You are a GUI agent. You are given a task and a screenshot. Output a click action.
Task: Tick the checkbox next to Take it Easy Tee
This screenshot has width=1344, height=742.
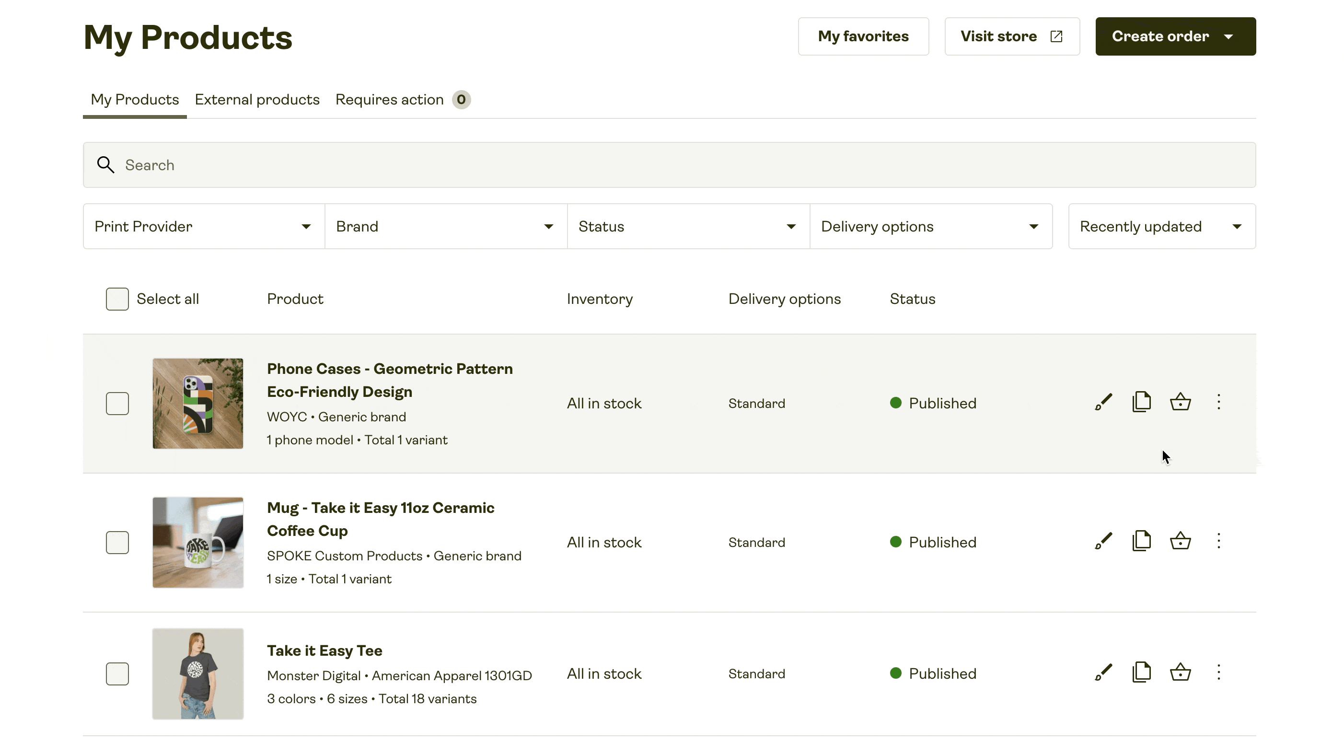tap(117, 673)
